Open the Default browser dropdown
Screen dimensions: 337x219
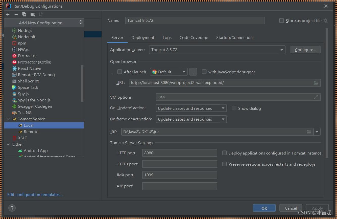point(169,72)
